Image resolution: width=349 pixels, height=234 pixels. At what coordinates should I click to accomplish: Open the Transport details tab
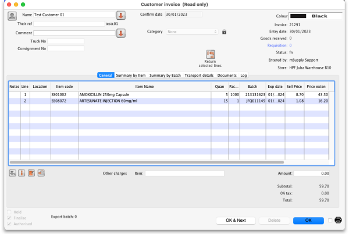199,75
